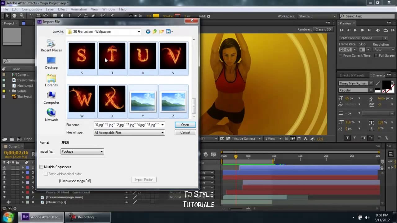Enable Faux Italic text style
The image size is (397, 223).
tap(355, 138)
